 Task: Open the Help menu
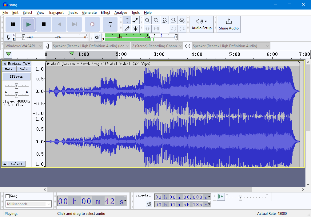tap(148, 13)
